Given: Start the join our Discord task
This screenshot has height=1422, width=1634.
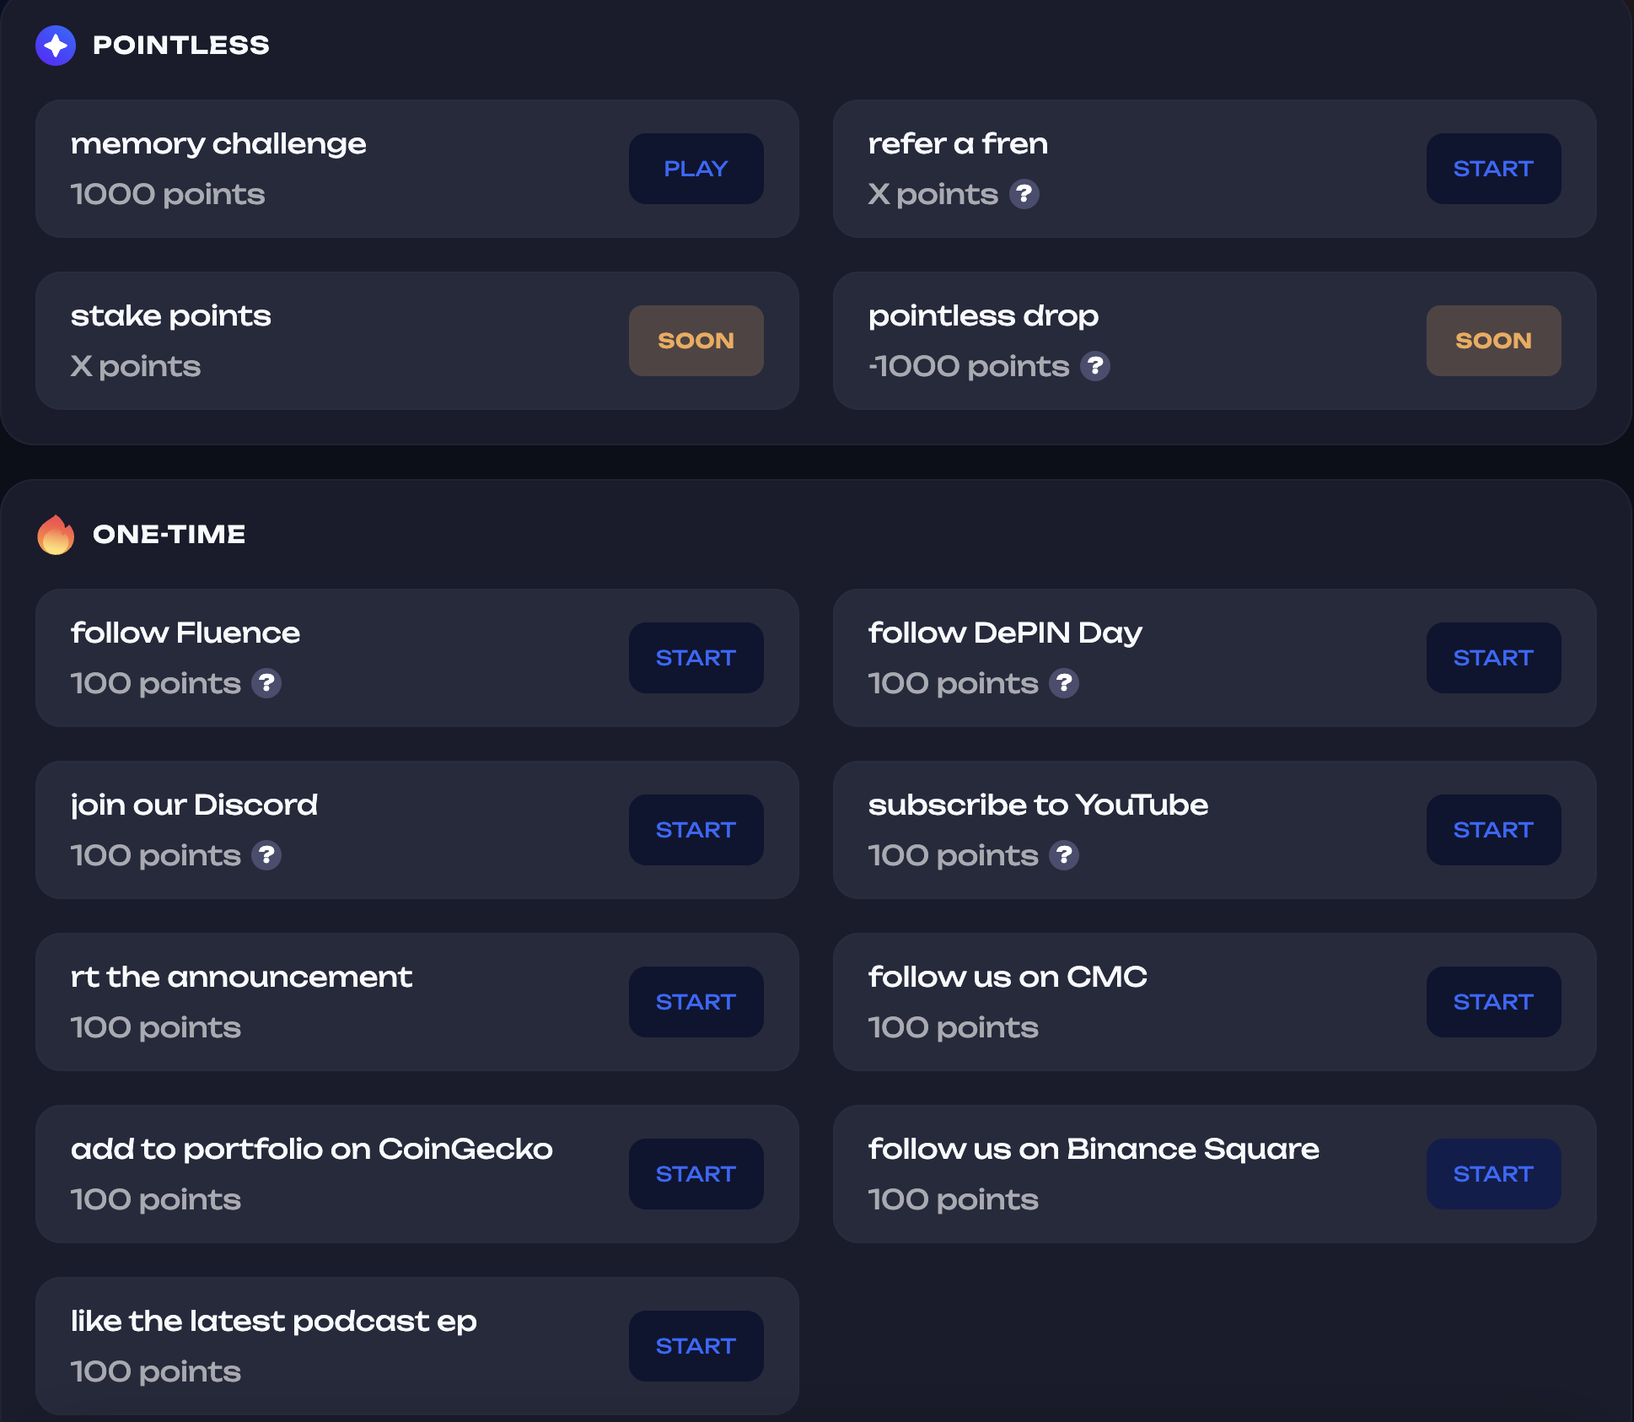Looking at the screenshot, I should tap(696, 830).
